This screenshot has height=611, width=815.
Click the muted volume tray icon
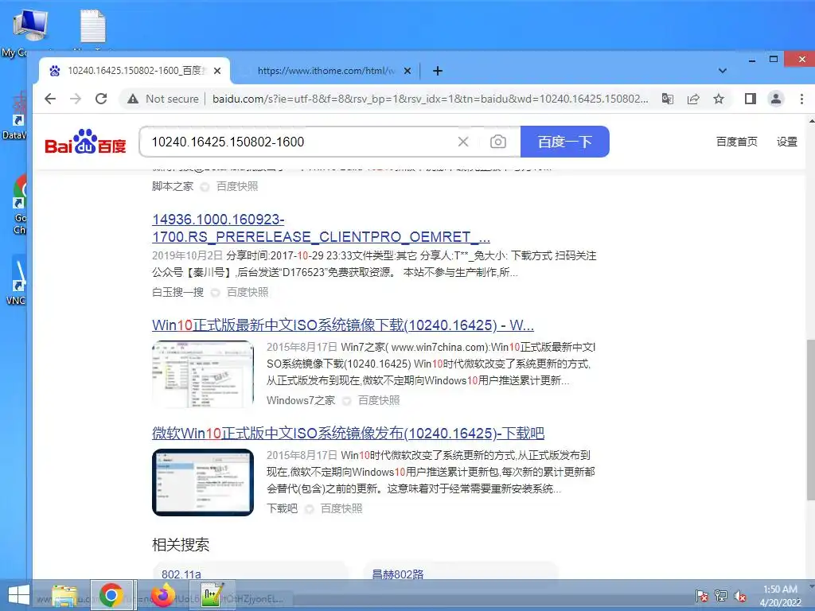[740, 595]
